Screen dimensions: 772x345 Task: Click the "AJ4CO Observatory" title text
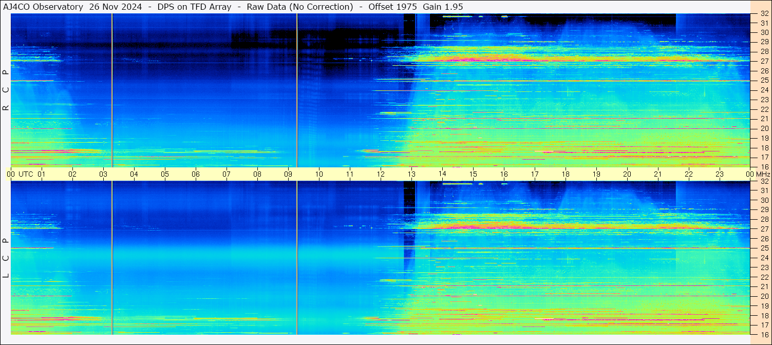(43, 7)
